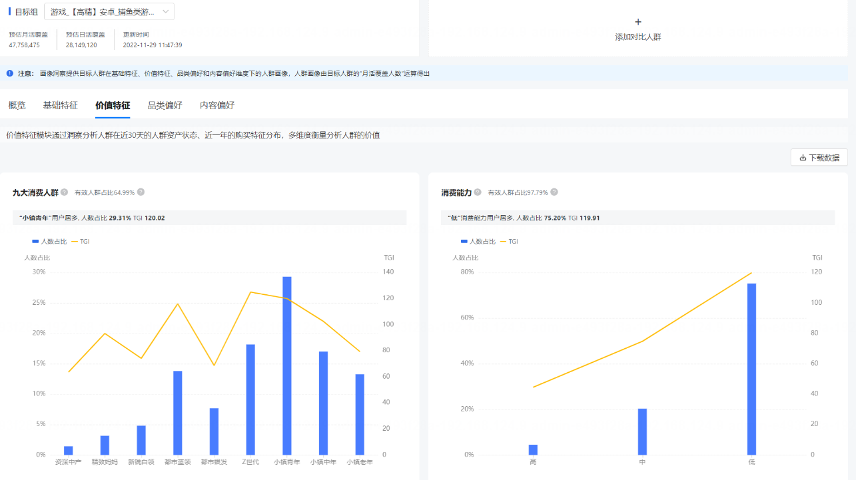
Task: Open the 目标组 audience group dropdown
Action: coord(107,11)
